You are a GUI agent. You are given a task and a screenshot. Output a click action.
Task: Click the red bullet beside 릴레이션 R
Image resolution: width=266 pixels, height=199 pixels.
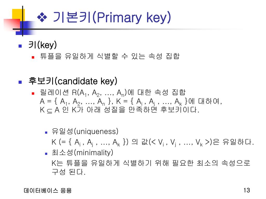(x=33, y=93)
